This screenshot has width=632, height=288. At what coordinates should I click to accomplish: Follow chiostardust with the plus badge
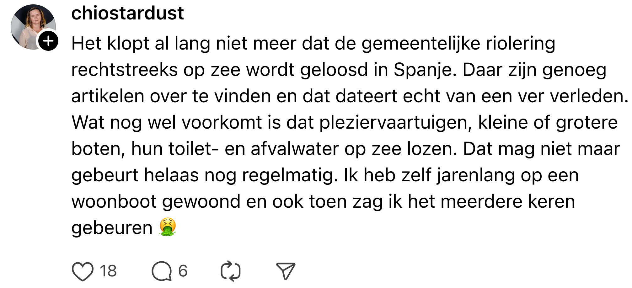point(48,41)
